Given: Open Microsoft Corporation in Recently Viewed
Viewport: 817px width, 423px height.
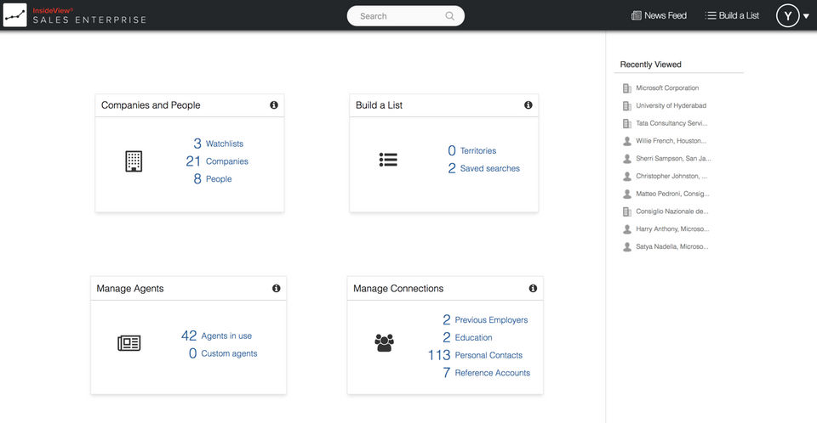Looking at the screenshot, I should [667, 88].
